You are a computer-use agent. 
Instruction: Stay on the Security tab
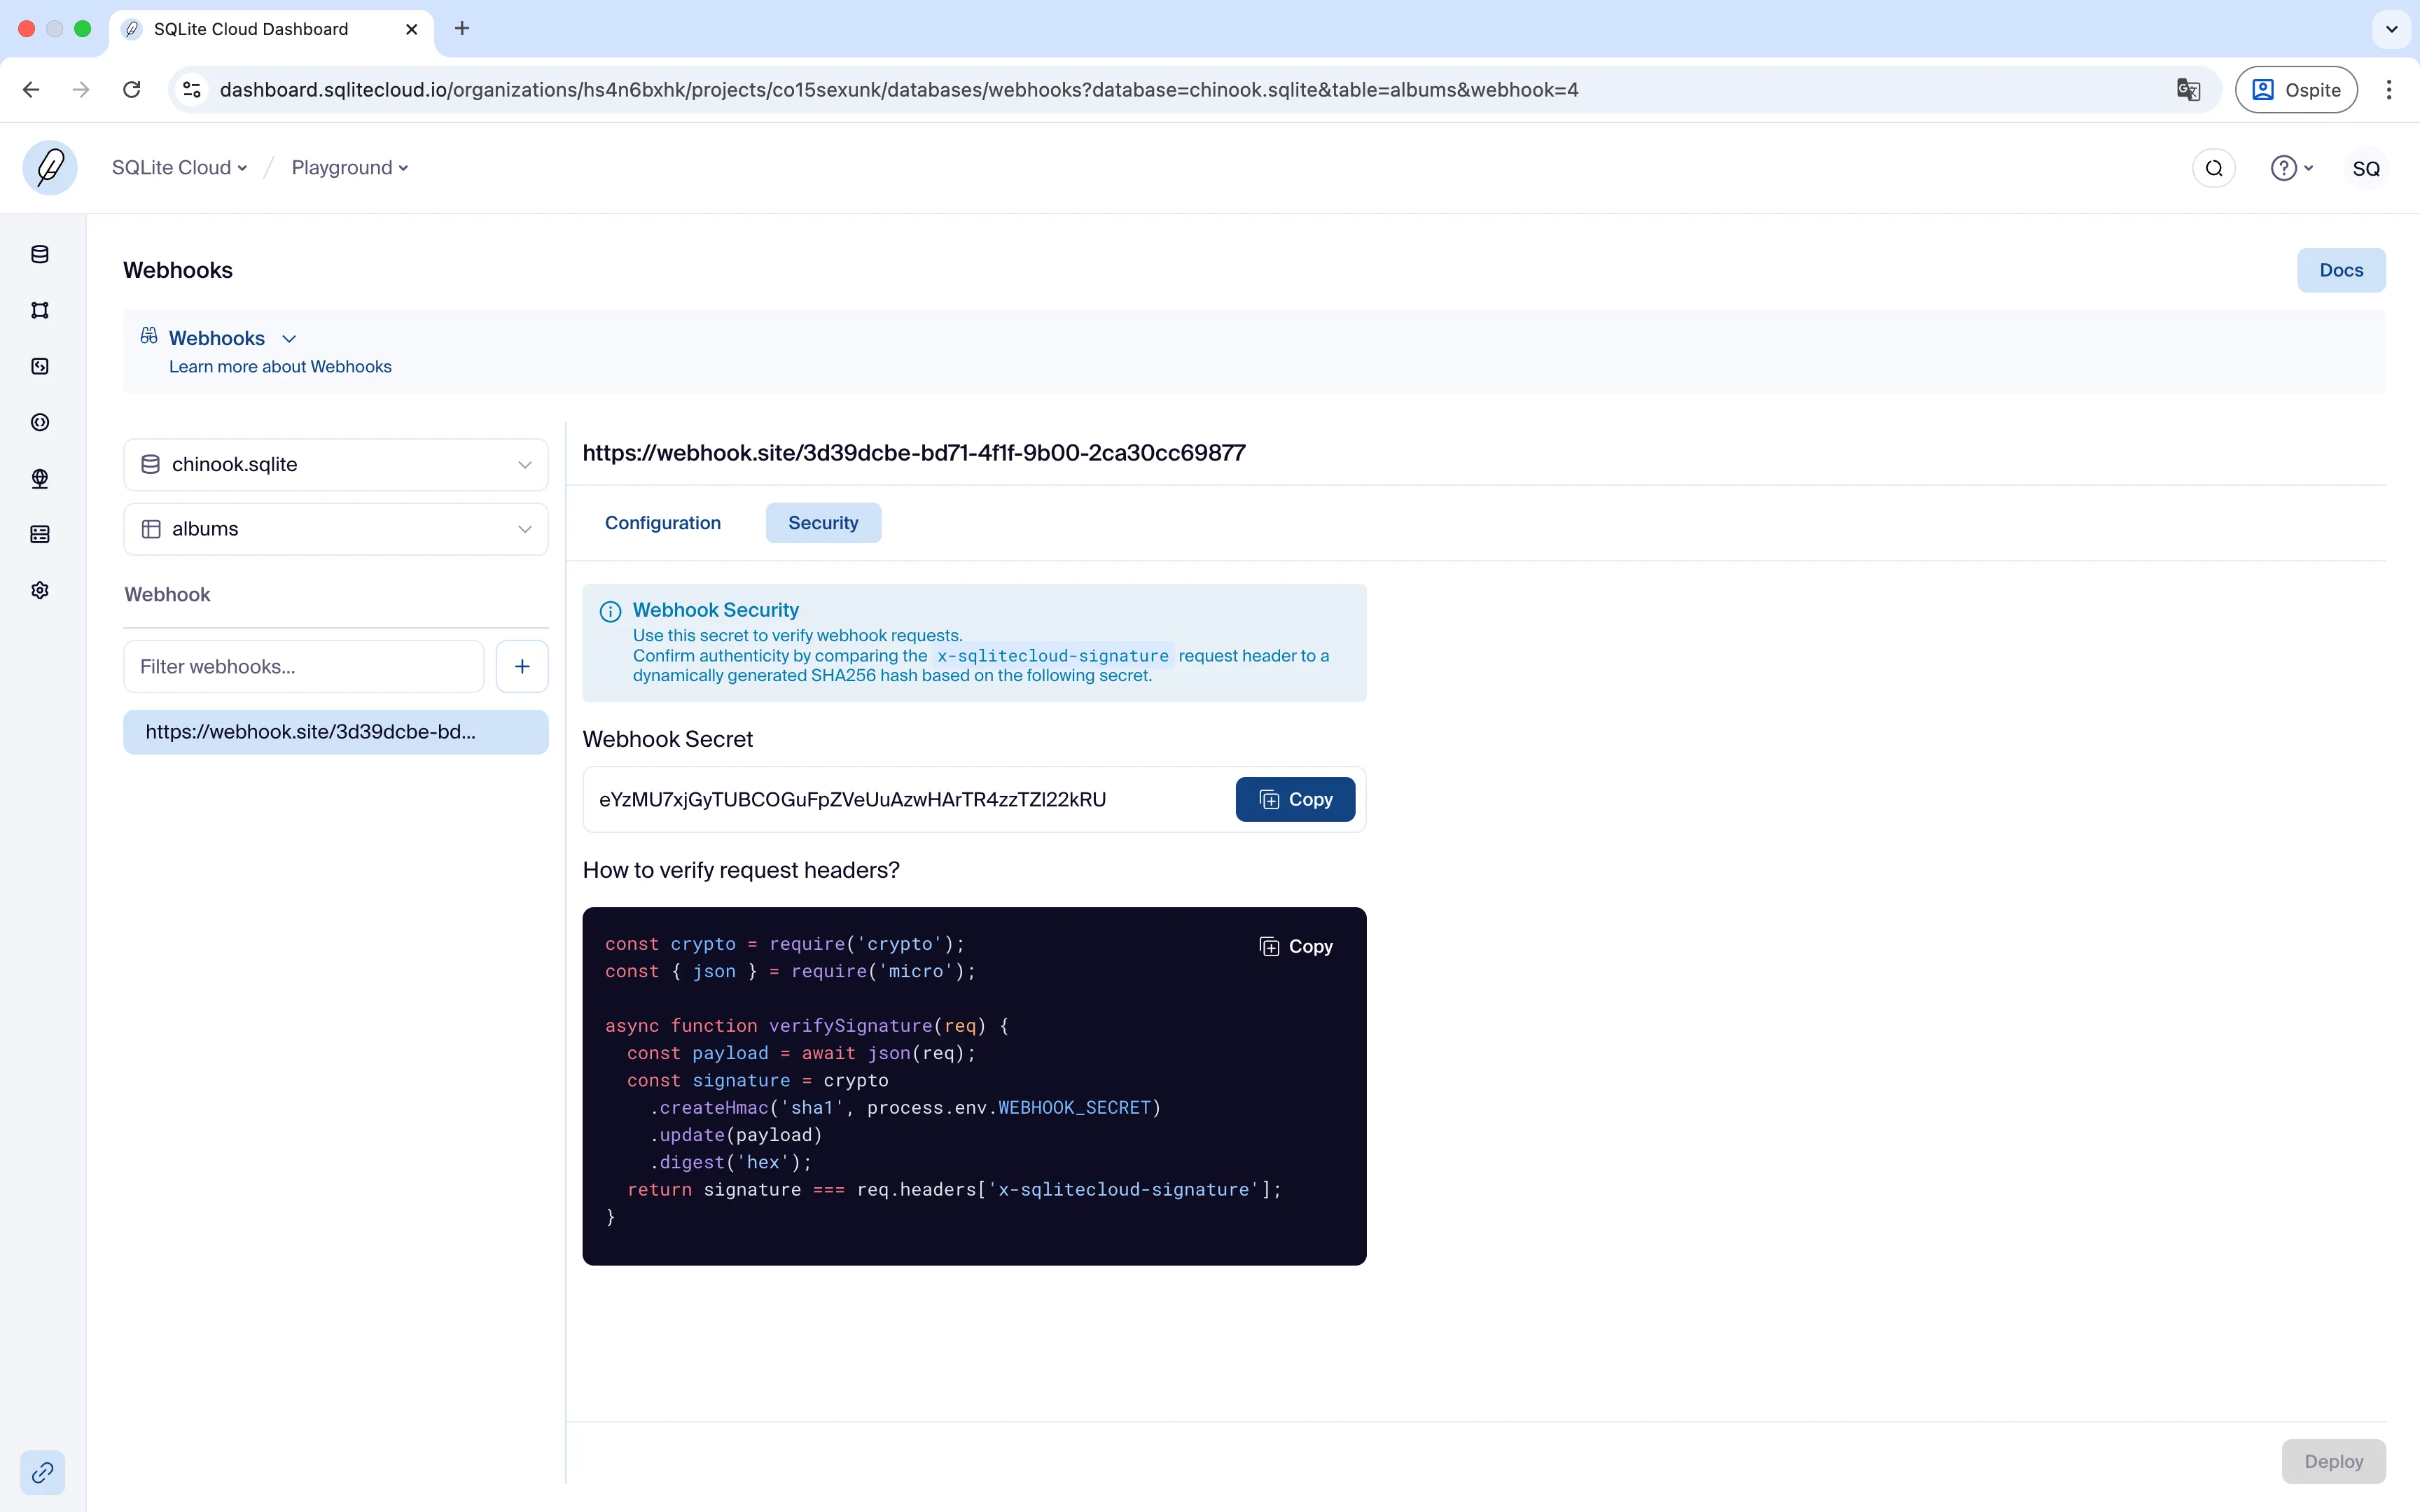click(822, 522)
